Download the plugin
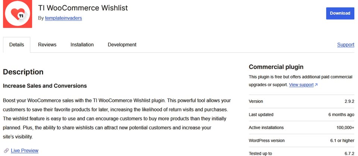358x156 pixels. [x=340, y=13]
